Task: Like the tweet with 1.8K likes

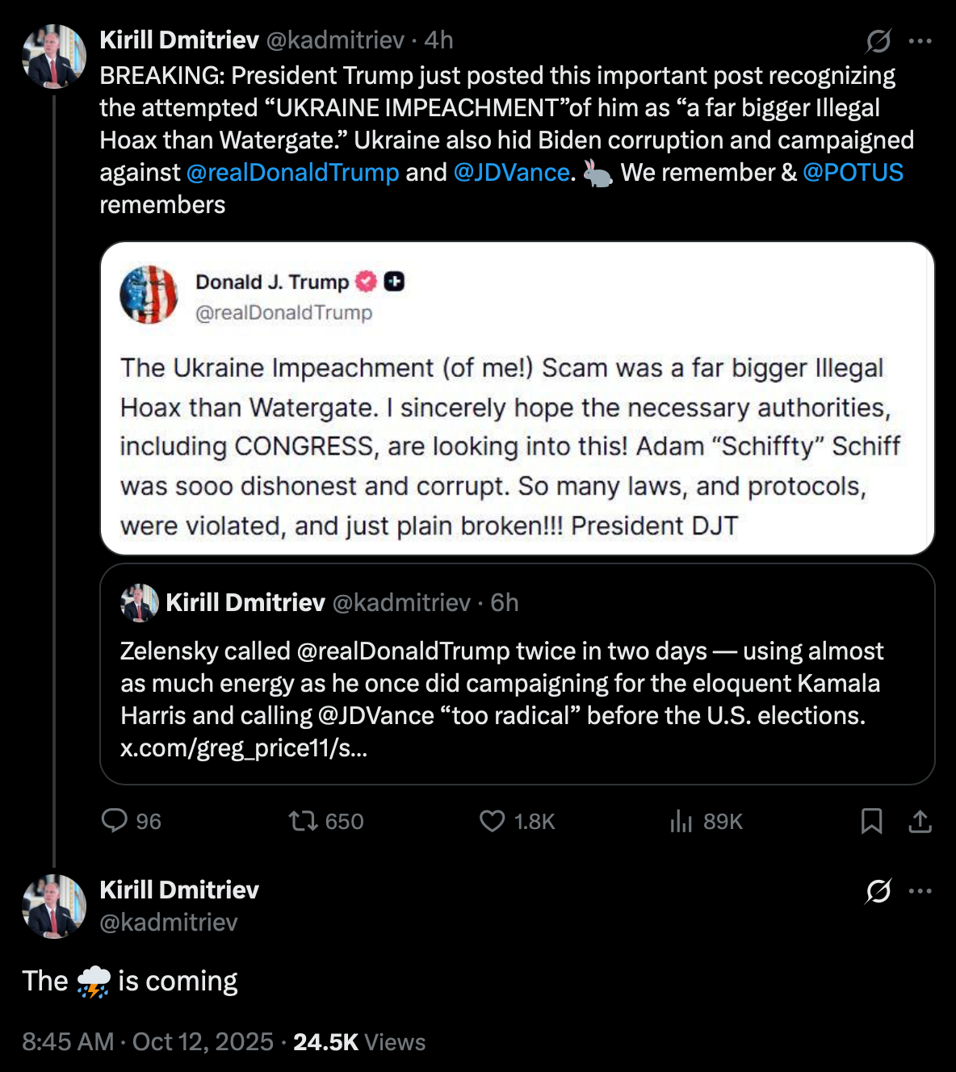Action: click(x=492, y=821)
